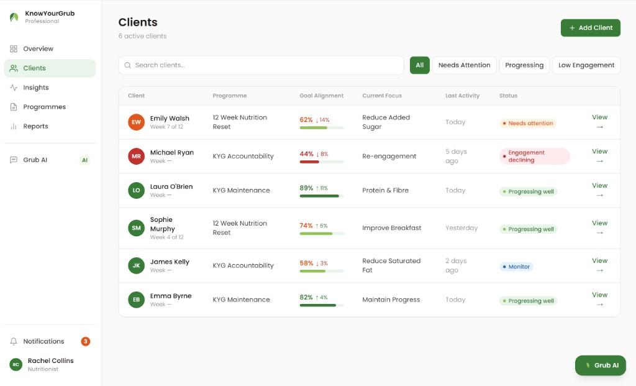Click the Engagement declining status badge
Screen dimensions: 636x386
[x=534, y=156]
